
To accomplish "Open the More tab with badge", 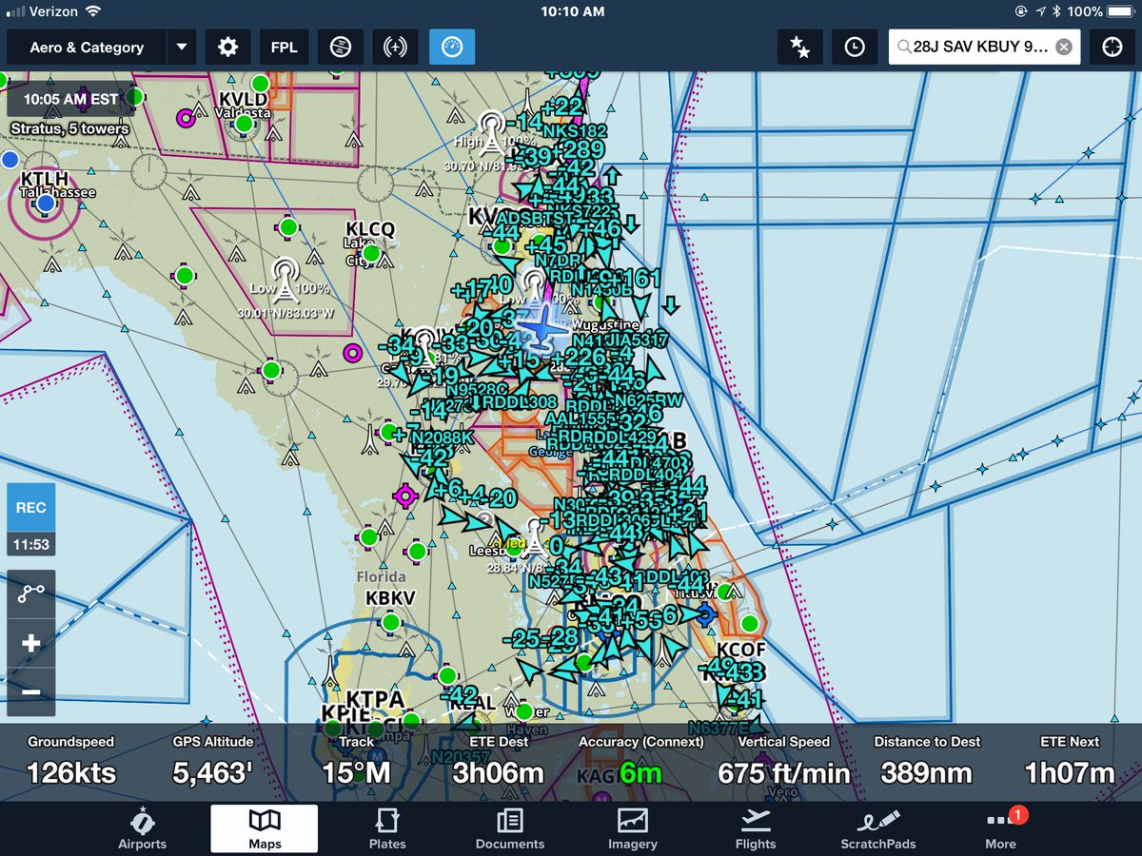I will pos(1001,827).
